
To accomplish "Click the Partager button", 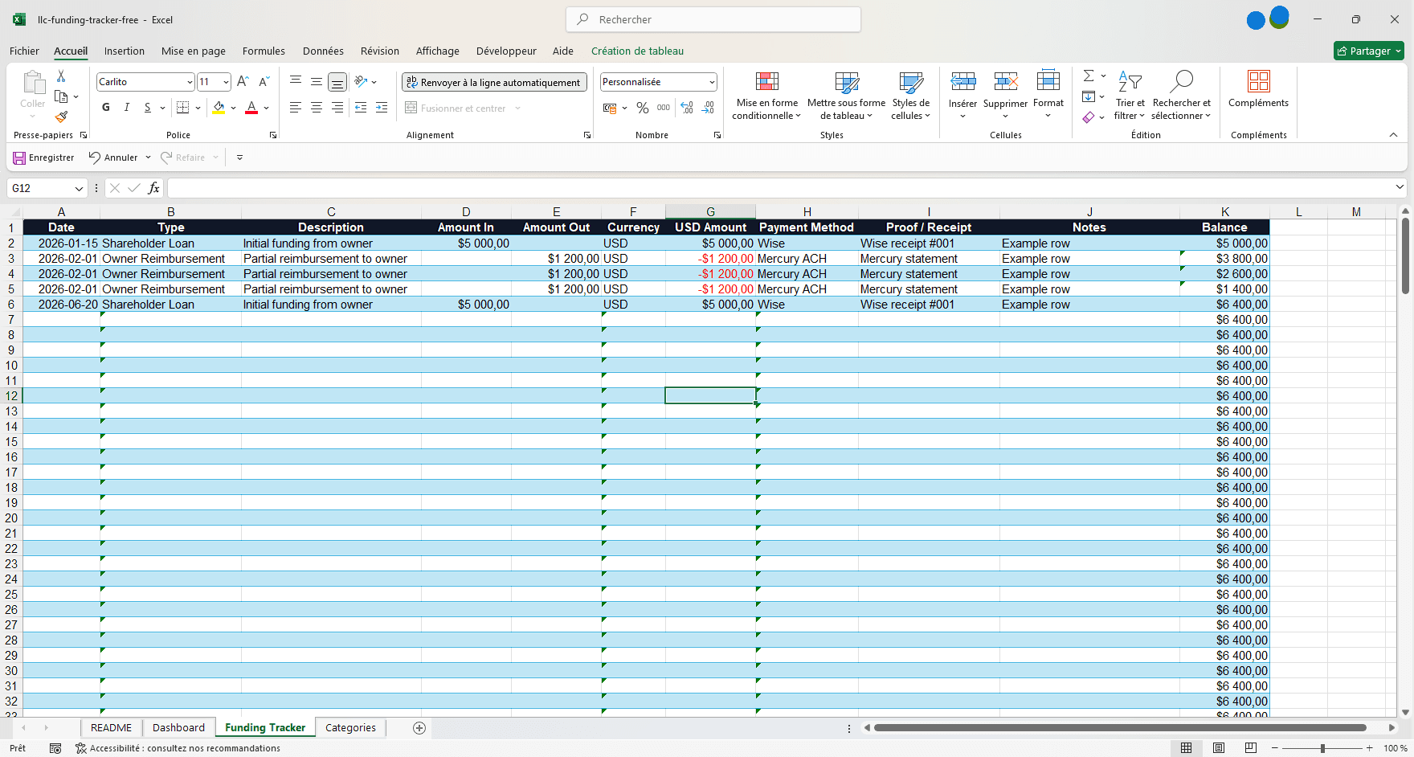I will coord(1368,51).
